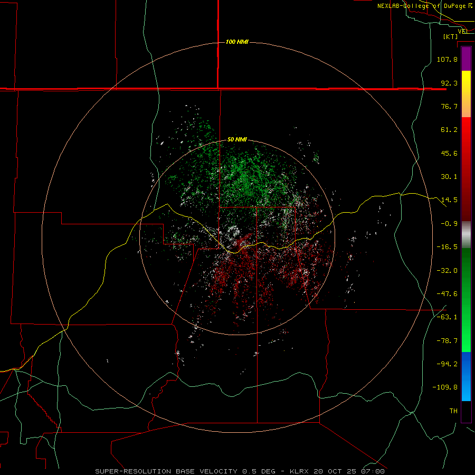Click the purple segment of the color bar
The image size is (475, 475).
pos(466,59)
